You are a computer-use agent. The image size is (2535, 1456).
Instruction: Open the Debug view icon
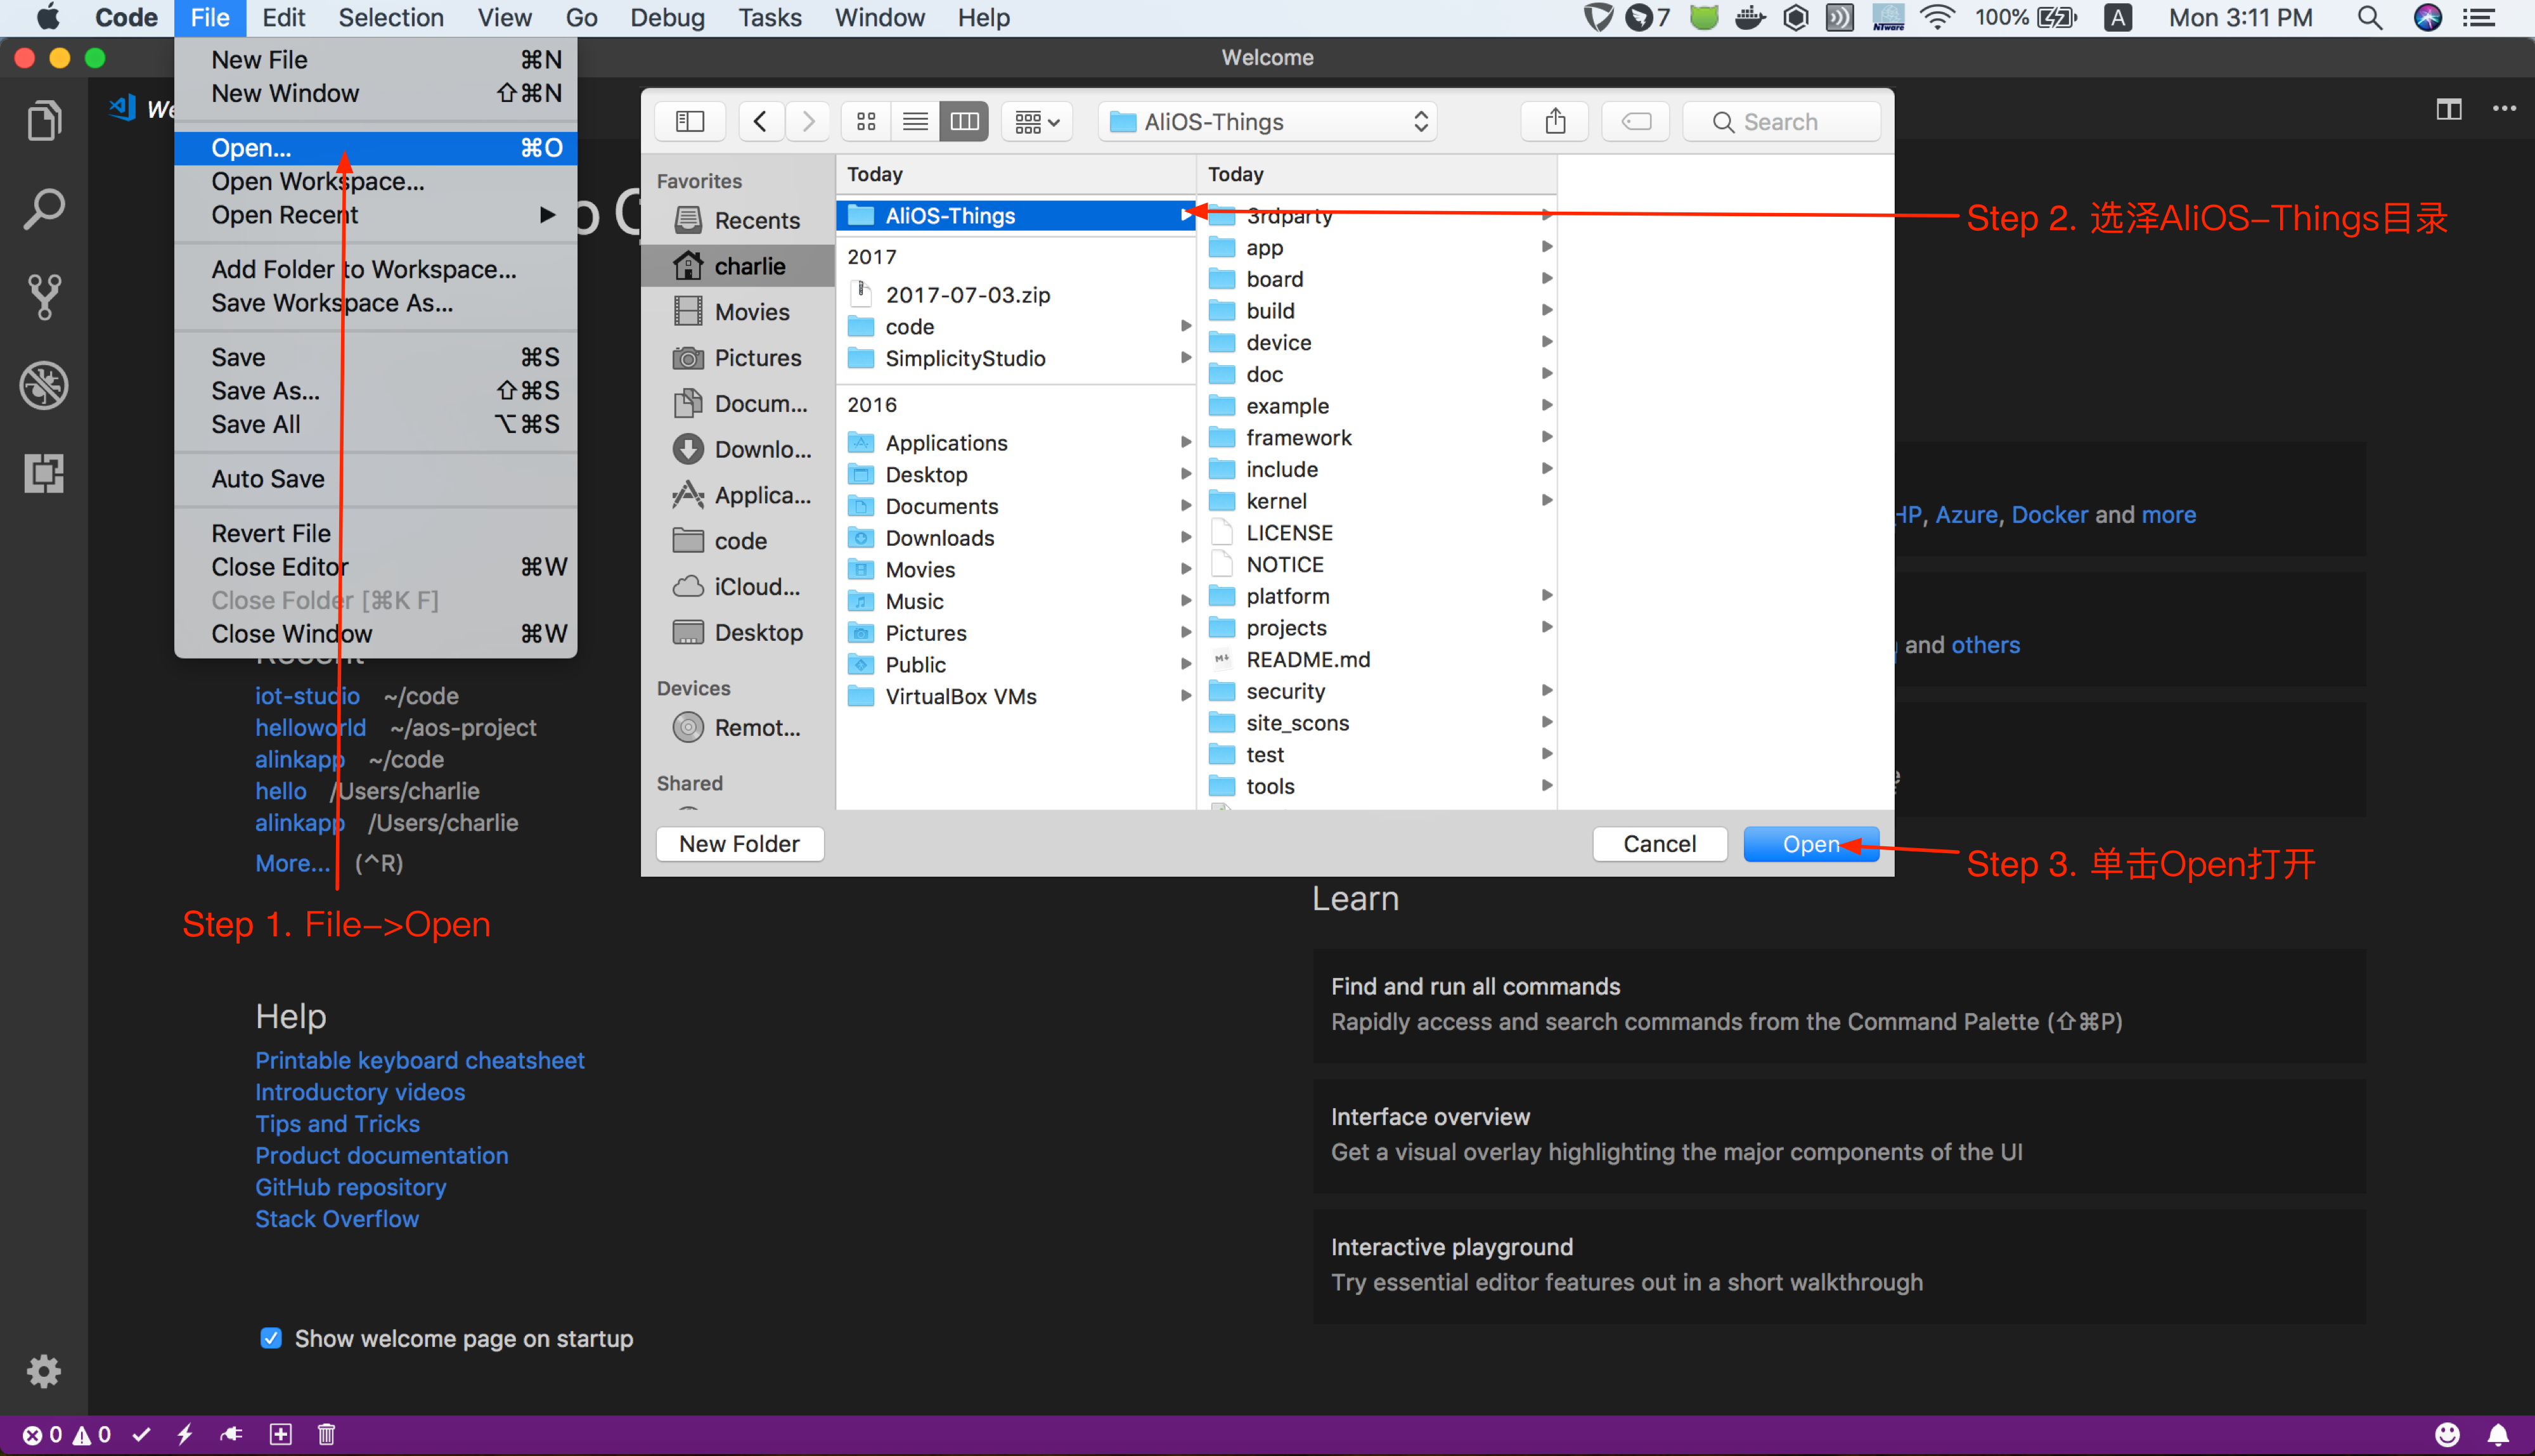tap(43, 385)
